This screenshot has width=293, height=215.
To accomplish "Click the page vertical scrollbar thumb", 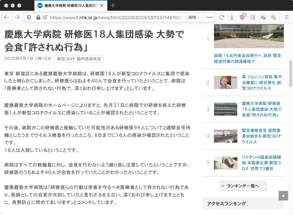I will (291, 73).
